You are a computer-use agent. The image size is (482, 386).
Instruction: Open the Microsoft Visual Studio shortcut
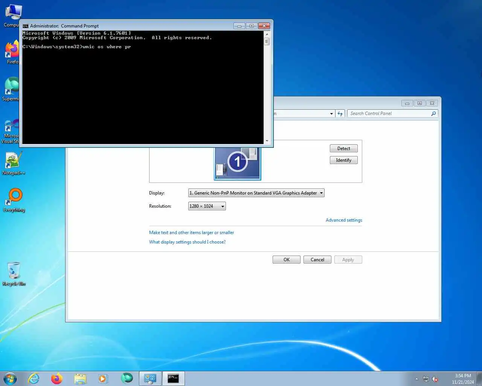coord(11,131)
